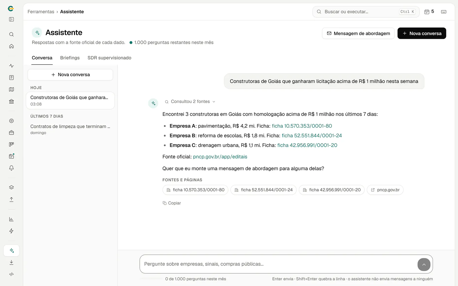Screen dimensions: 458x286
Task: Open the lightning bolt icon in sidebar
Action: pos(11,231)
